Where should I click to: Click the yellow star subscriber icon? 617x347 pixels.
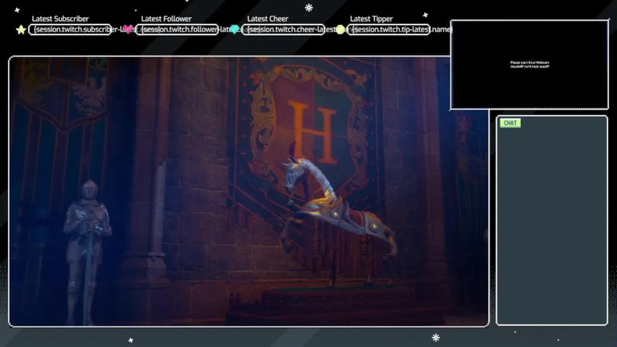[21, 30]
